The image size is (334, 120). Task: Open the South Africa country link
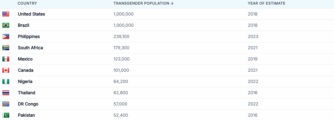[30, 48]
